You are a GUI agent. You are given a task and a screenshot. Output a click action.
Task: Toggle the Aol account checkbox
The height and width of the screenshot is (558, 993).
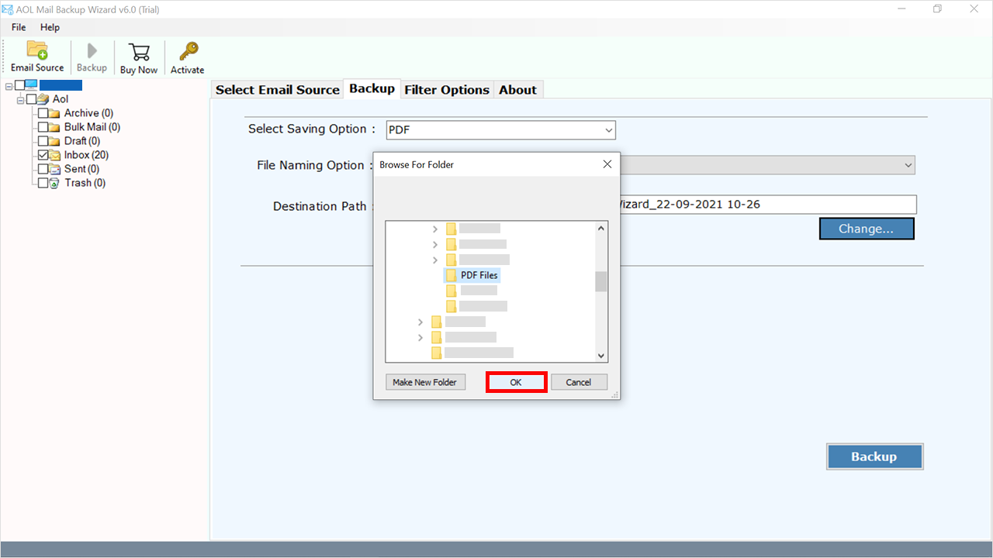(32, 99)
